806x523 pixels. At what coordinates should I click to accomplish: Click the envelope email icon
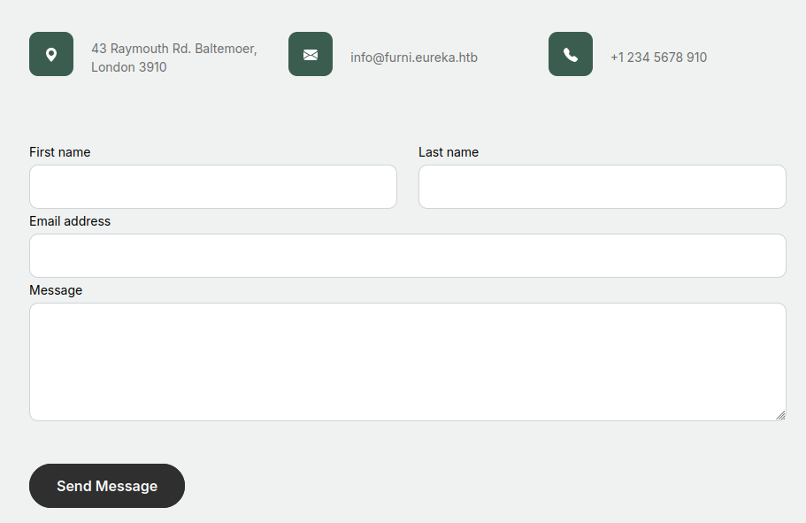coord(311,55)
